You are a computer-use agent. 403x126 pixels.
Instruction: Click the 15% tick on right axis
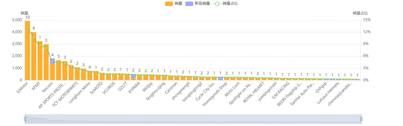coord(366,20)
